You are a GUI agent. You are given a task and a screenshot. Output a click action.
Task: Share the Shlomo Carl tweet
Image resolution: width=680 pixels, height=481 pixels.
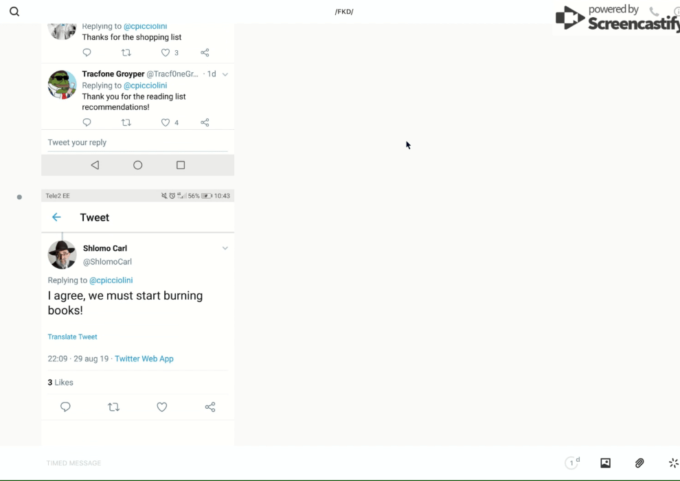pyautogui.click(x=210, y=407)
